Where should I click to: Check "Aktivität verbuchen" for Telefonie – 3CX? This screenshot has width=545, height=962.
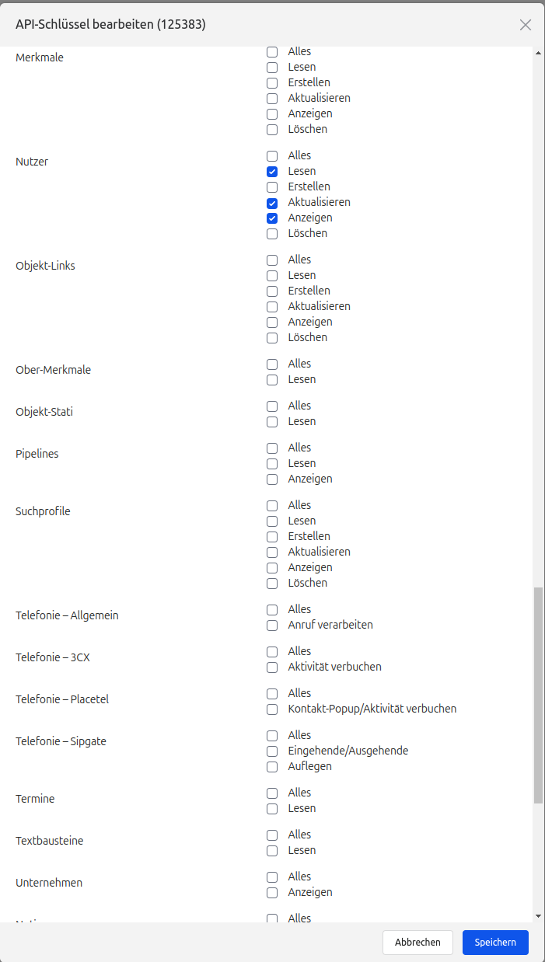[272, 667]
